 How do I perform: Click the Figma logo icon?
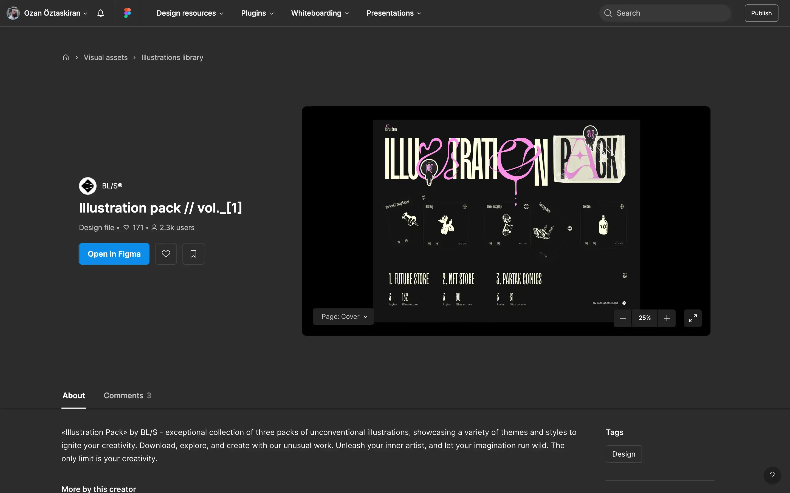tap(127, 13)
